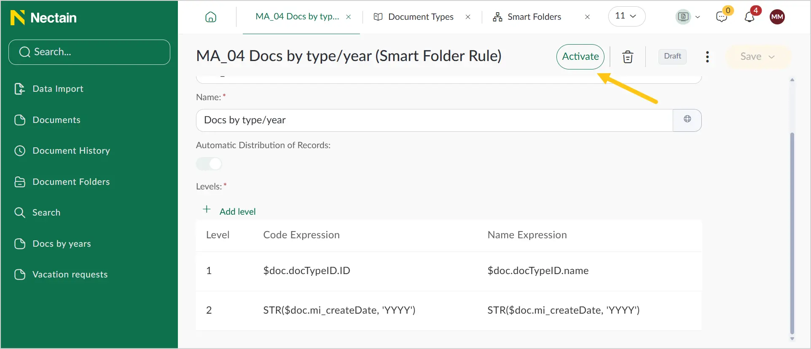Select level 1 code $doc.docTypeID.ID
Image resolution: width=811 pixels, height=349 pixels.
(x=307, y=271)
